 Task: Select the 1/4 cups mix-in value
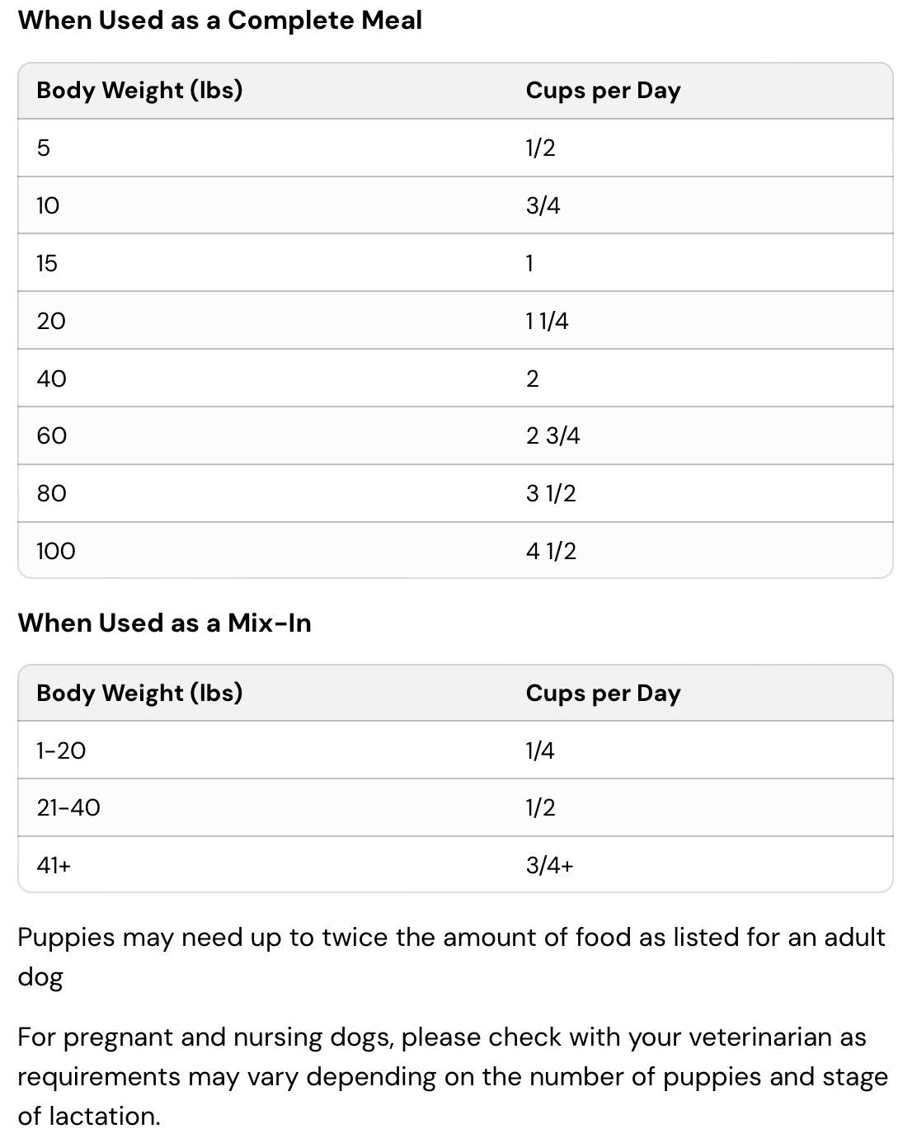click(x=540, y=750)
